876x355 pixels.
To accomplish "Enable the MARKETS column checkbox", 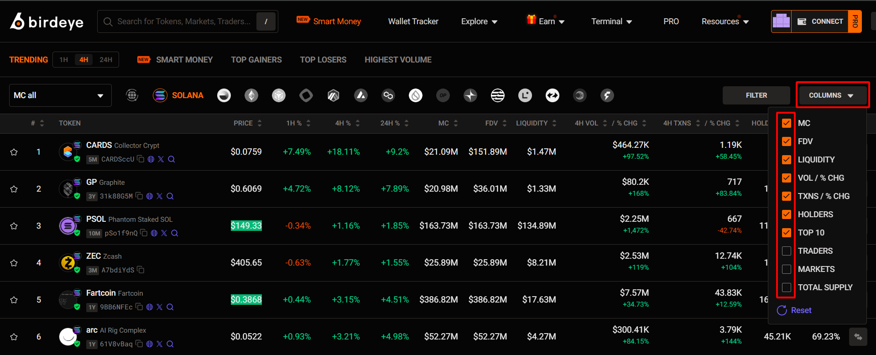I will pos(787,269).
